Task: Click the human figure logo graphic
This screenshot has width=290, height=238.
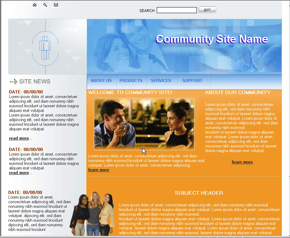Action: (x=45, y=48)
